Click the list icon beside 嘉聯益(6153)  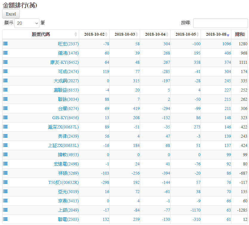pos(5,90)
